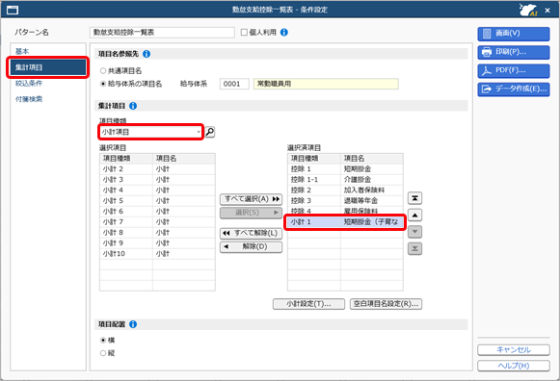Screen dimensions: 560x381
Task: Click the データ作成(E)... button
Action: click(513, 89)
